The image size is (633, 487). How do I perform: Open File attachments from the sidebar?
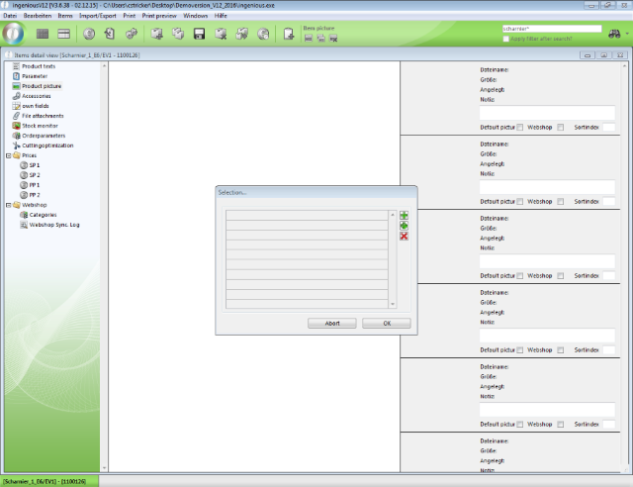[43, 116]
